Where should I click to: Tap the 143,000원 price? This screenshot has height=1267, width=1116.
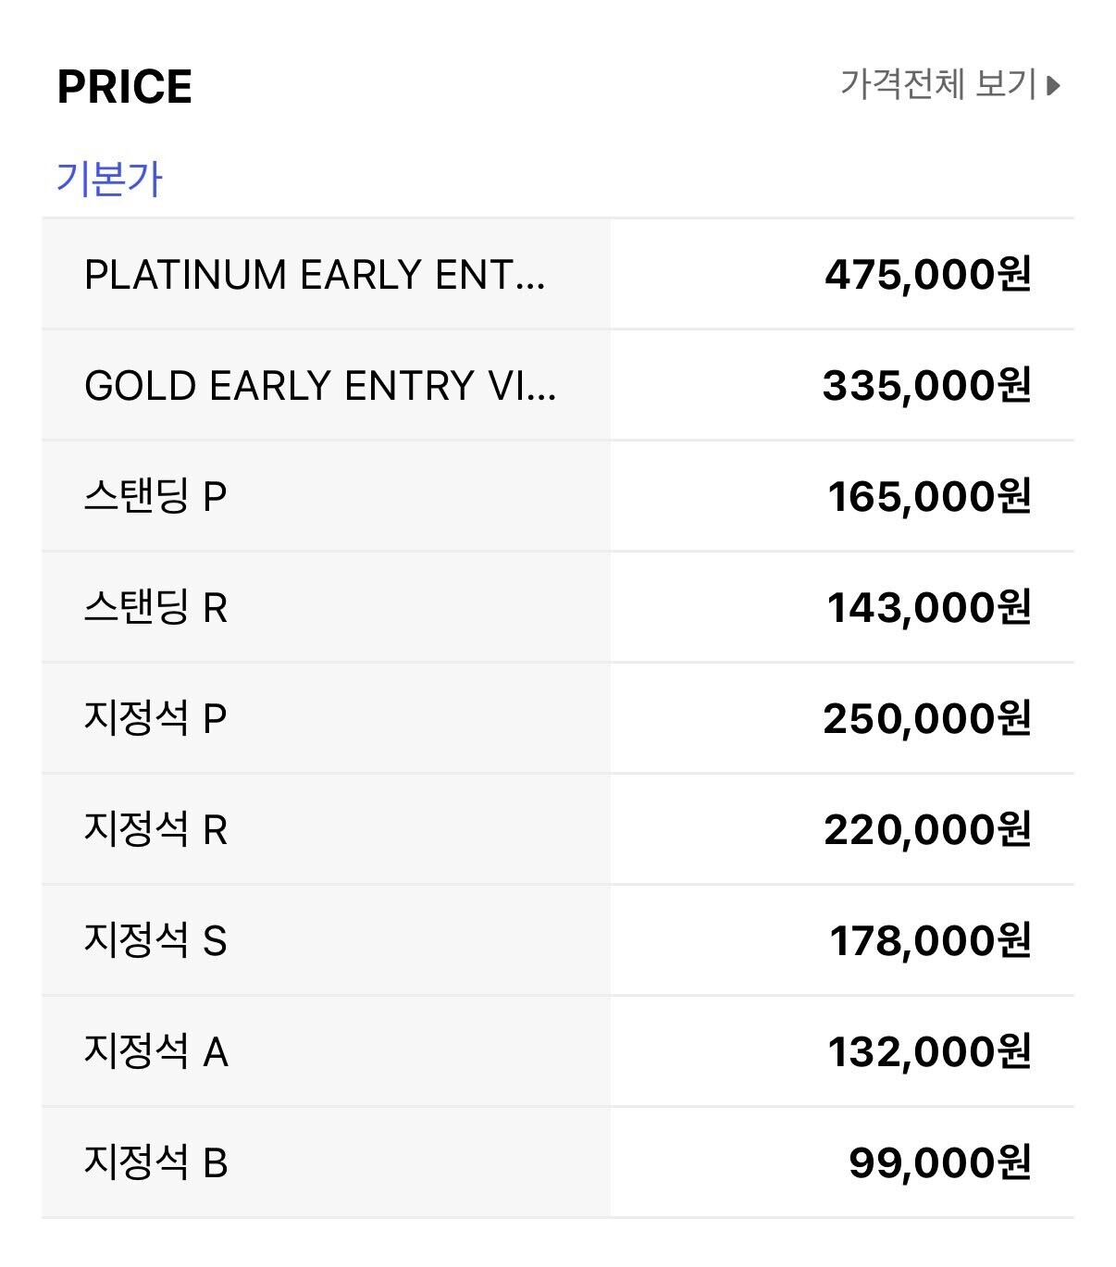pos(928,608)
